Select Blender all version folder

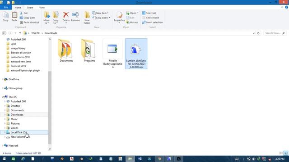(x=21, y=53)
